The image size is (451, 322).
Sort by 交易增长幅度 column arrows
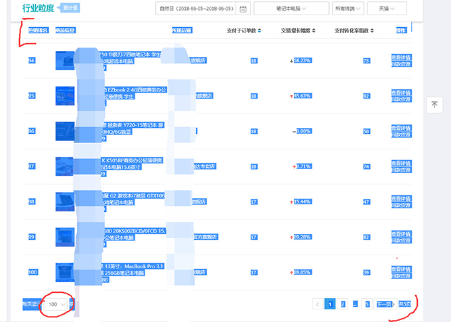pyautogui.click(x=314, y=30)
